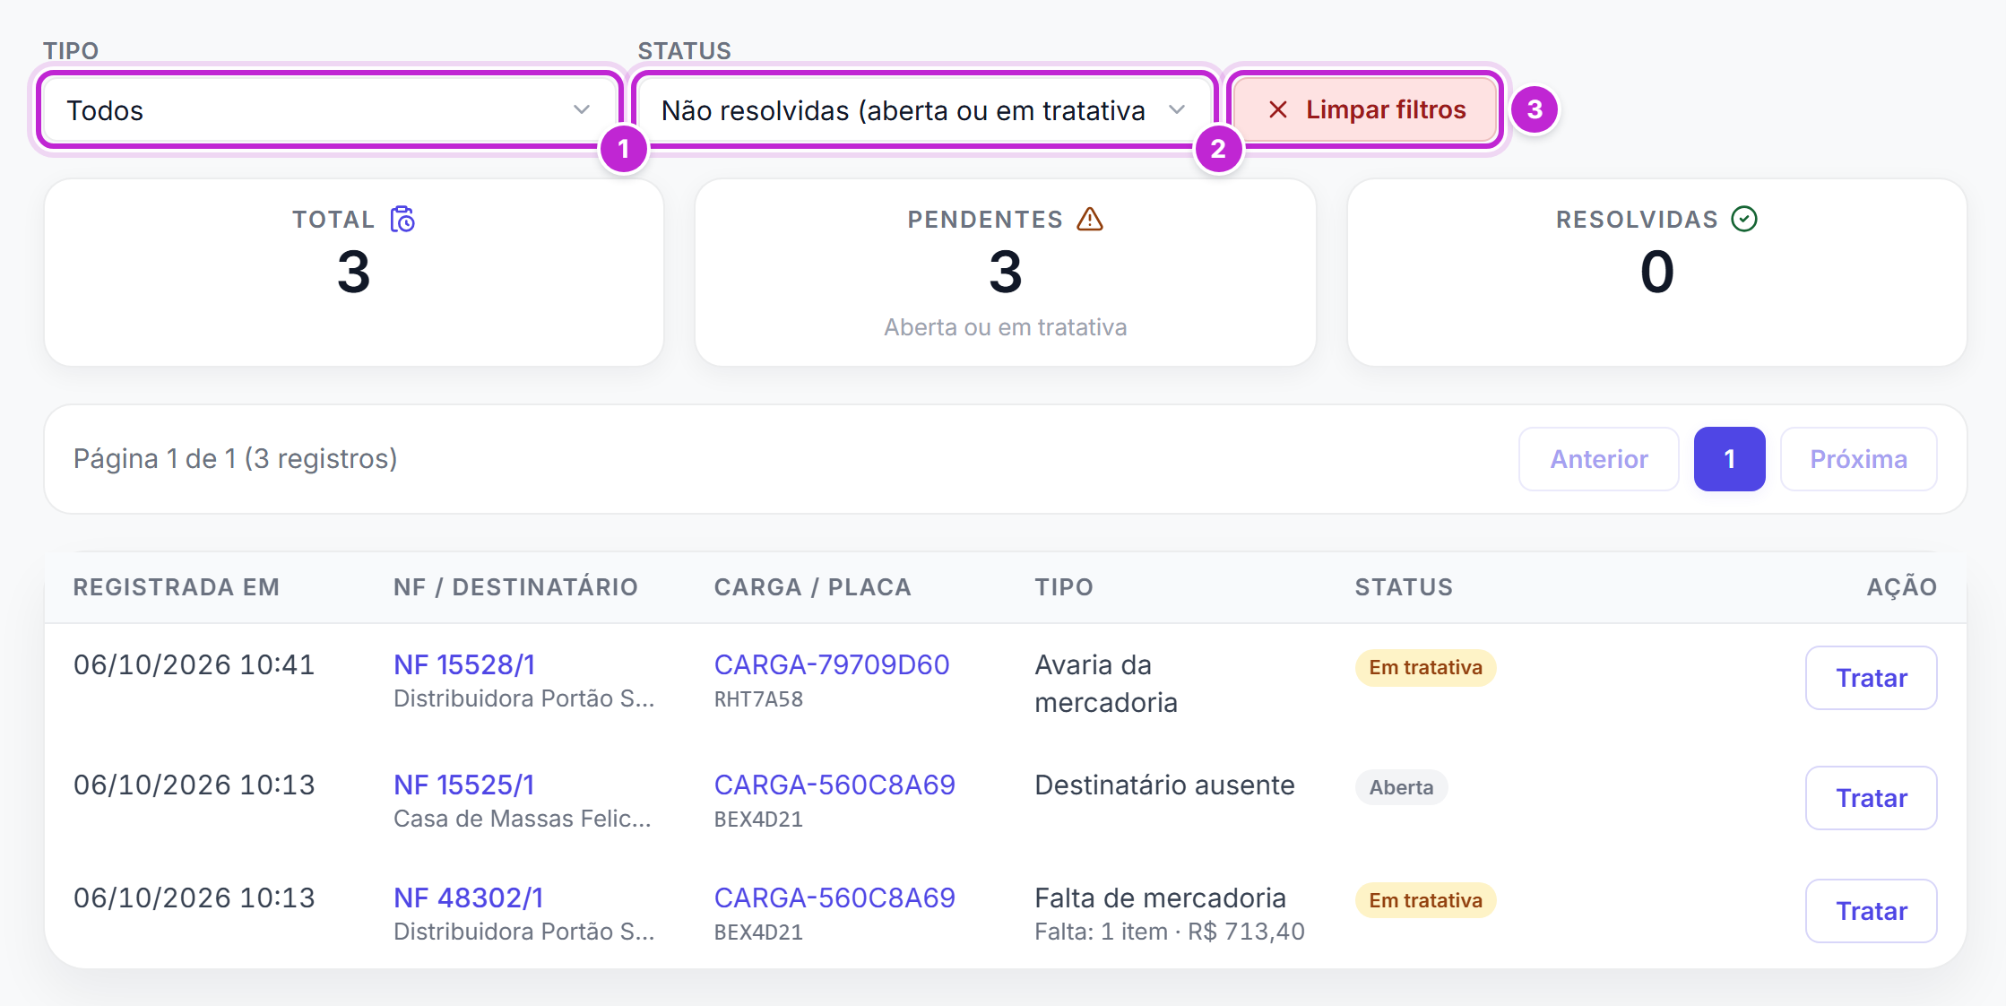This screenshot has width=2006, height=1006.
Task: Open the Tipo dropdown showing Todos
Action: [329, 110]
